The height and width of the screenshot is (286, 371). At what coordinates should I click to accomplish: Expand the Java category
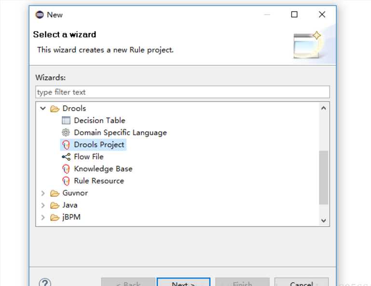tap(43, 205)
